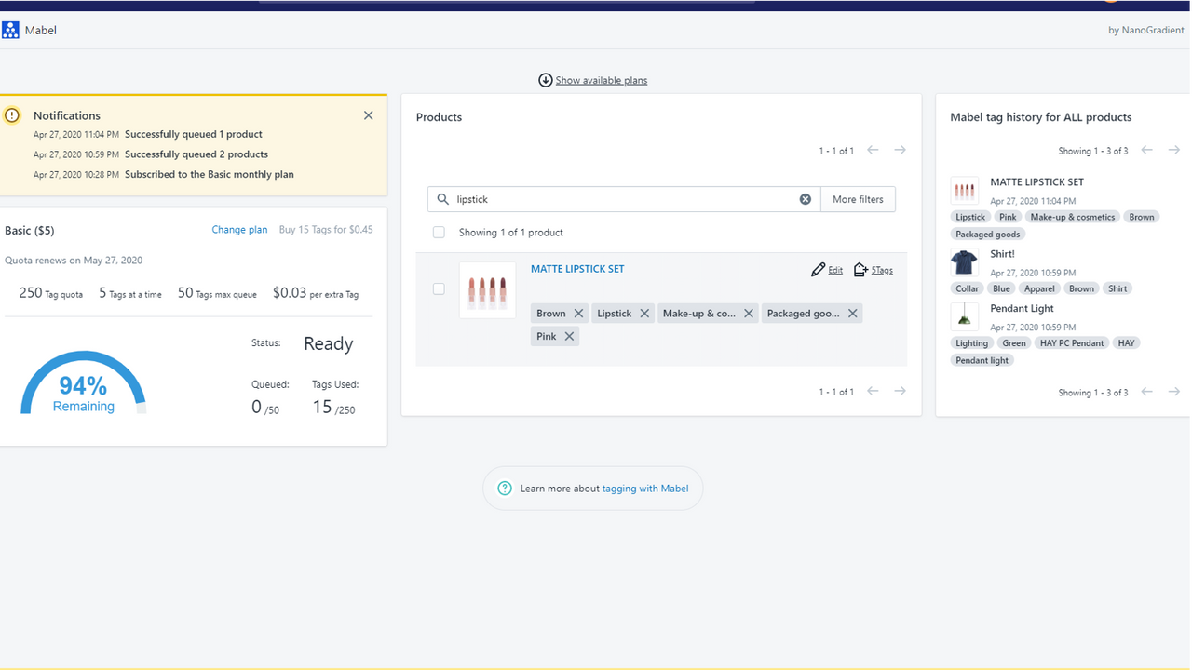The width and height of the screenshot is (1192, 670).
Task: Click the search magnifier icon in Products
Action: (442, 198)
